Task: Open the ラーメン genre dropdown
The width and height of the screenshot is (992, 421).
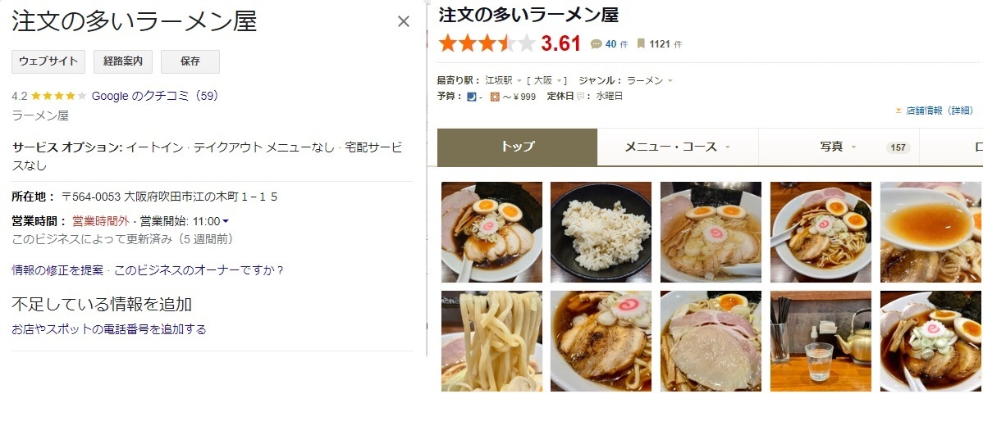Action: point(670,80)
